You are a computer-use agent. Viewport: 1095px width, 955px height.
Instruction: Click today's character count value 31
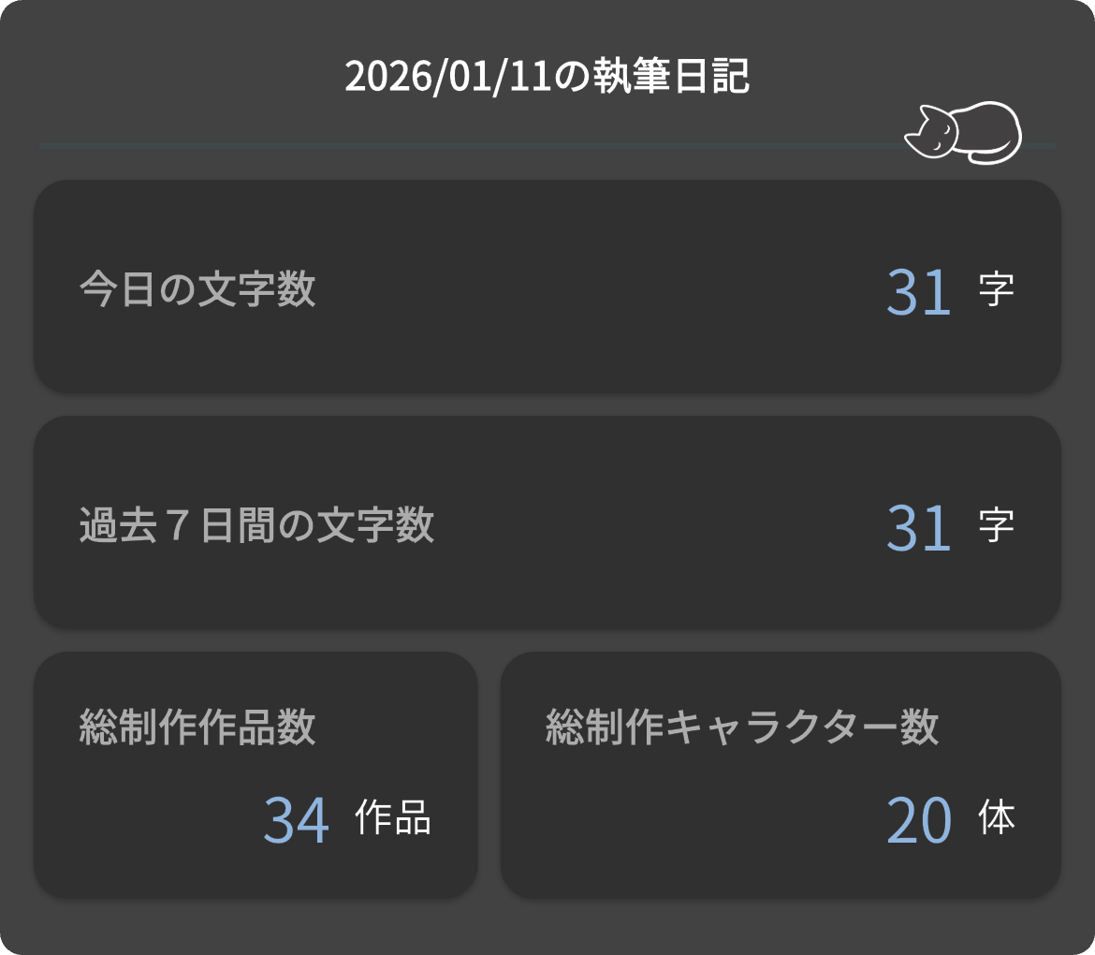[x=918, y=291]
